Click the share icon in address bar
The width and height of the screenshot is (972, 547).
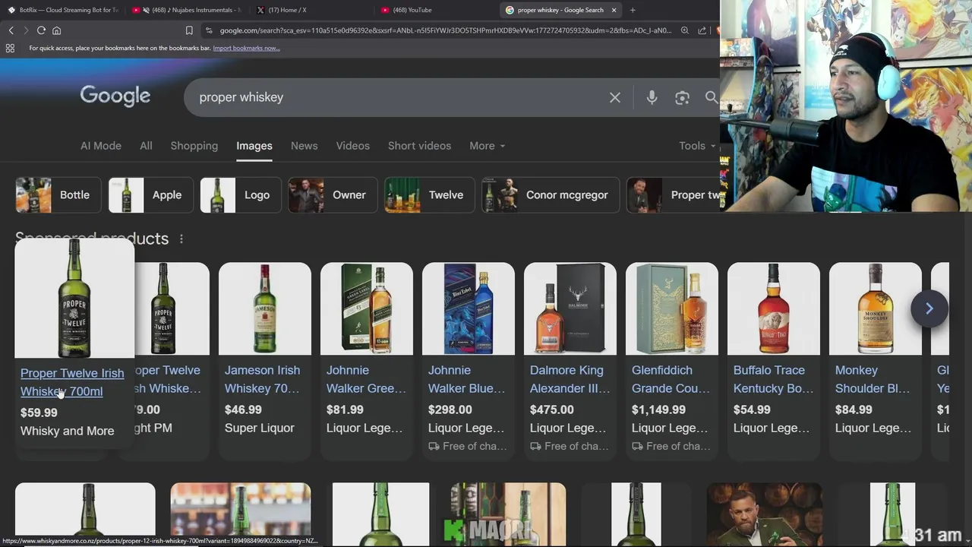[x=702, y=30]
